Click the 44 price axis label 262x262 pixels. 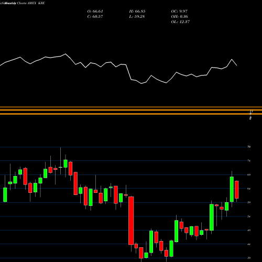[249, 244]
